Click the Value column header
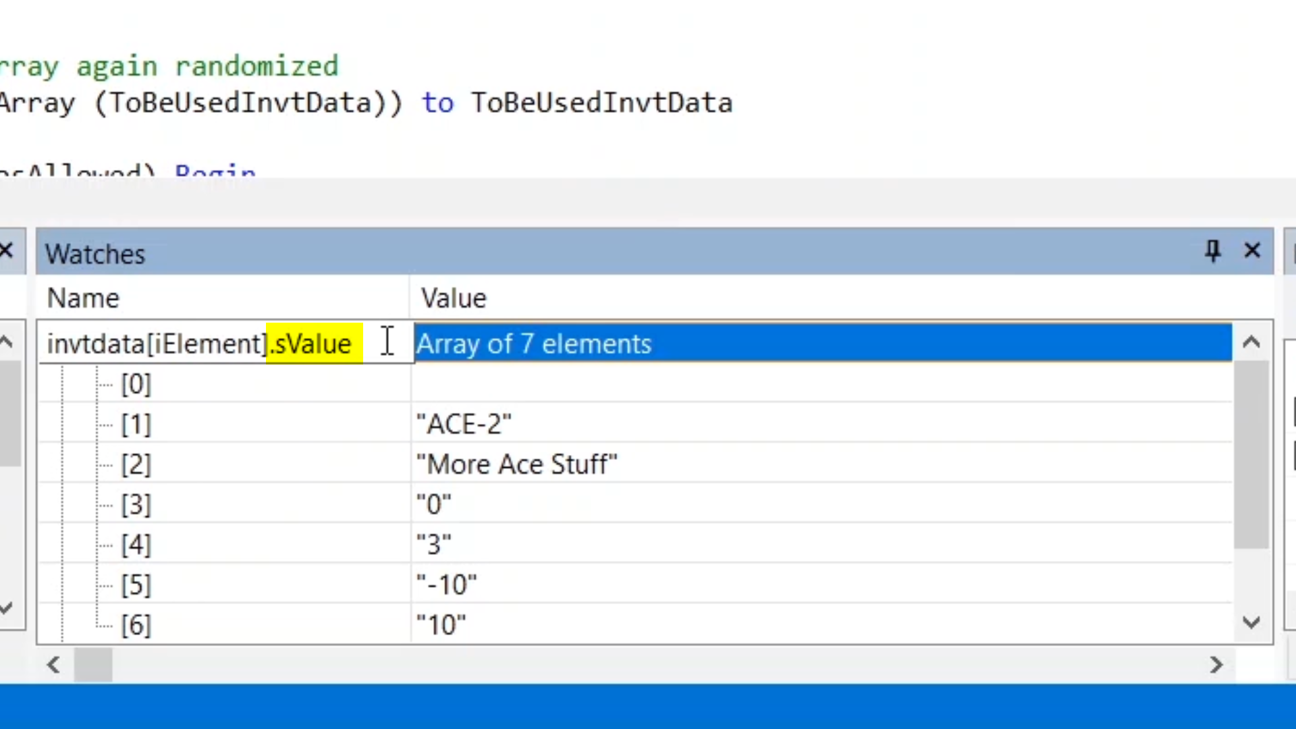This screenshot has width=1296, height=729. point(454,298)
